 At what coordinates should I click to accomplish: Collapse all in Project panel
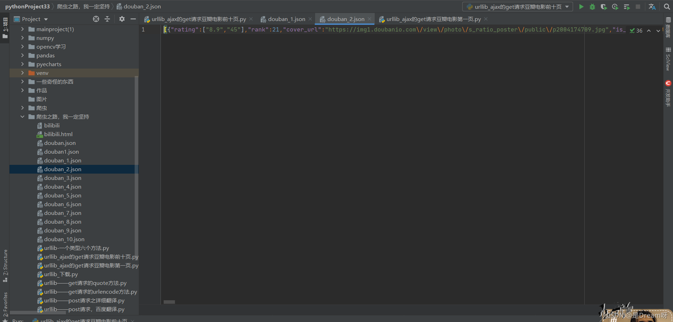[107, 19]
